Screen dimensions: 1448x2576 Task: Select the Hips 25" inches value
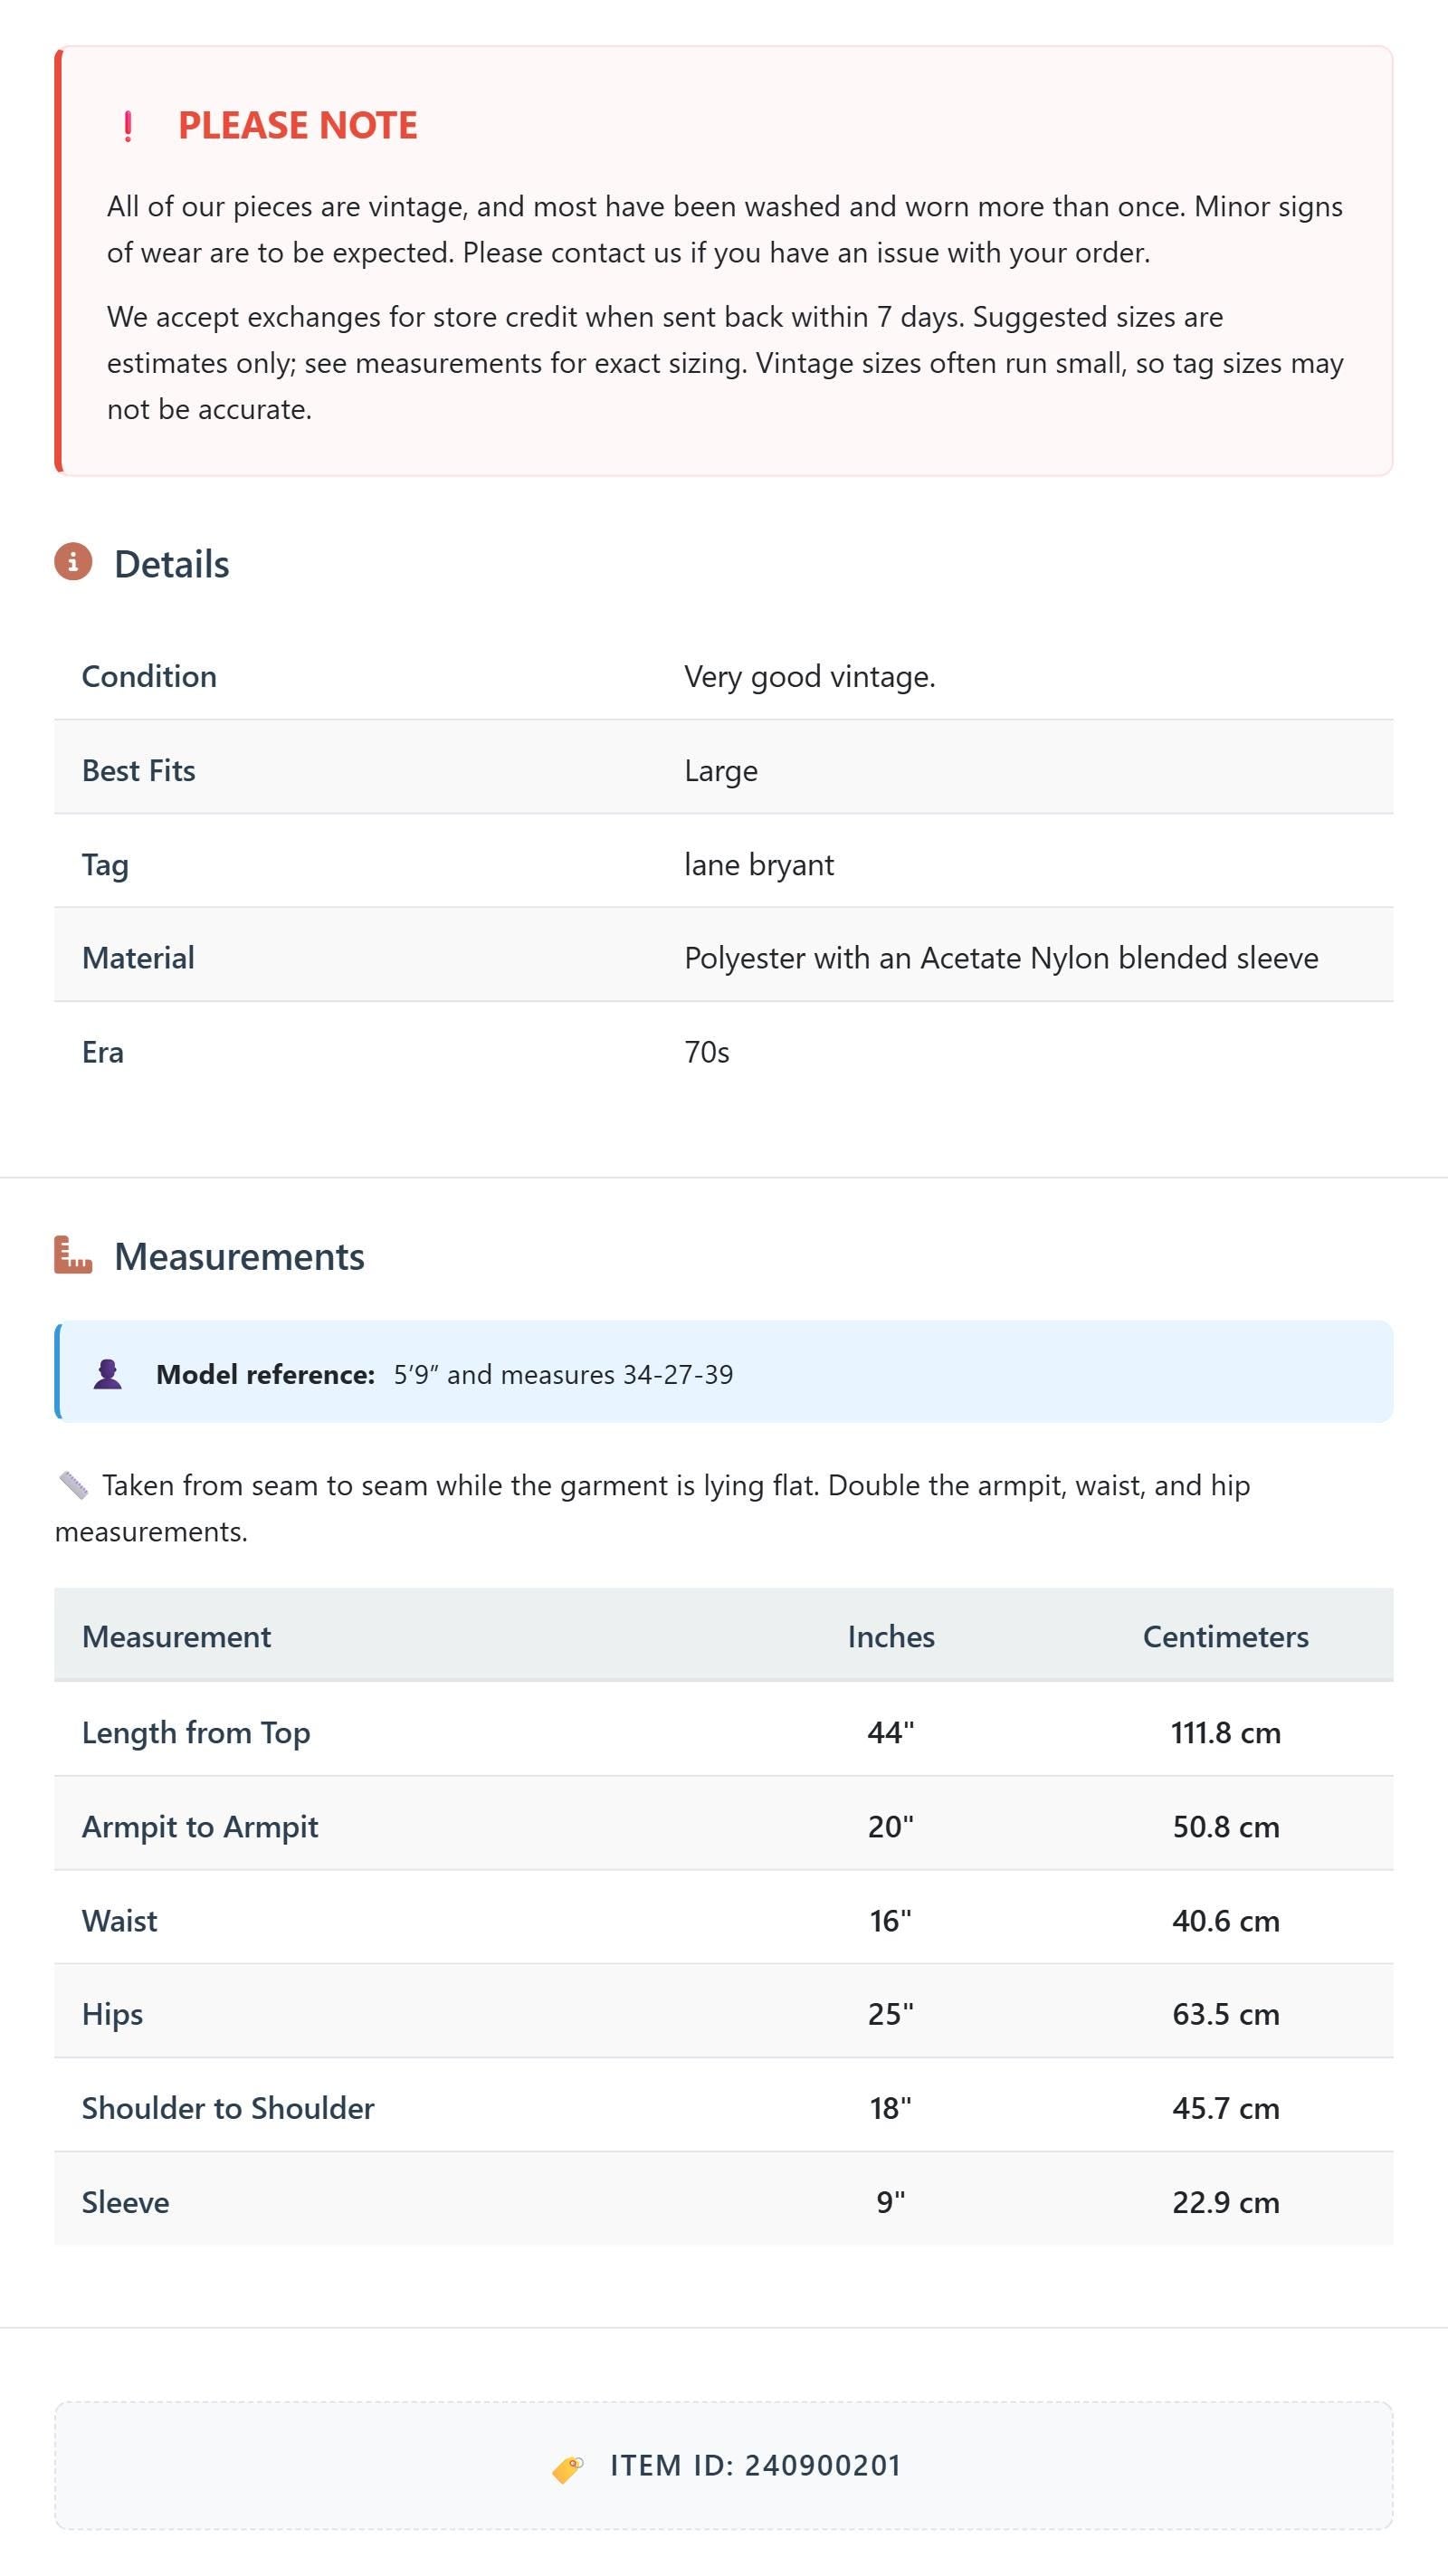click(x=891, y=2013)
